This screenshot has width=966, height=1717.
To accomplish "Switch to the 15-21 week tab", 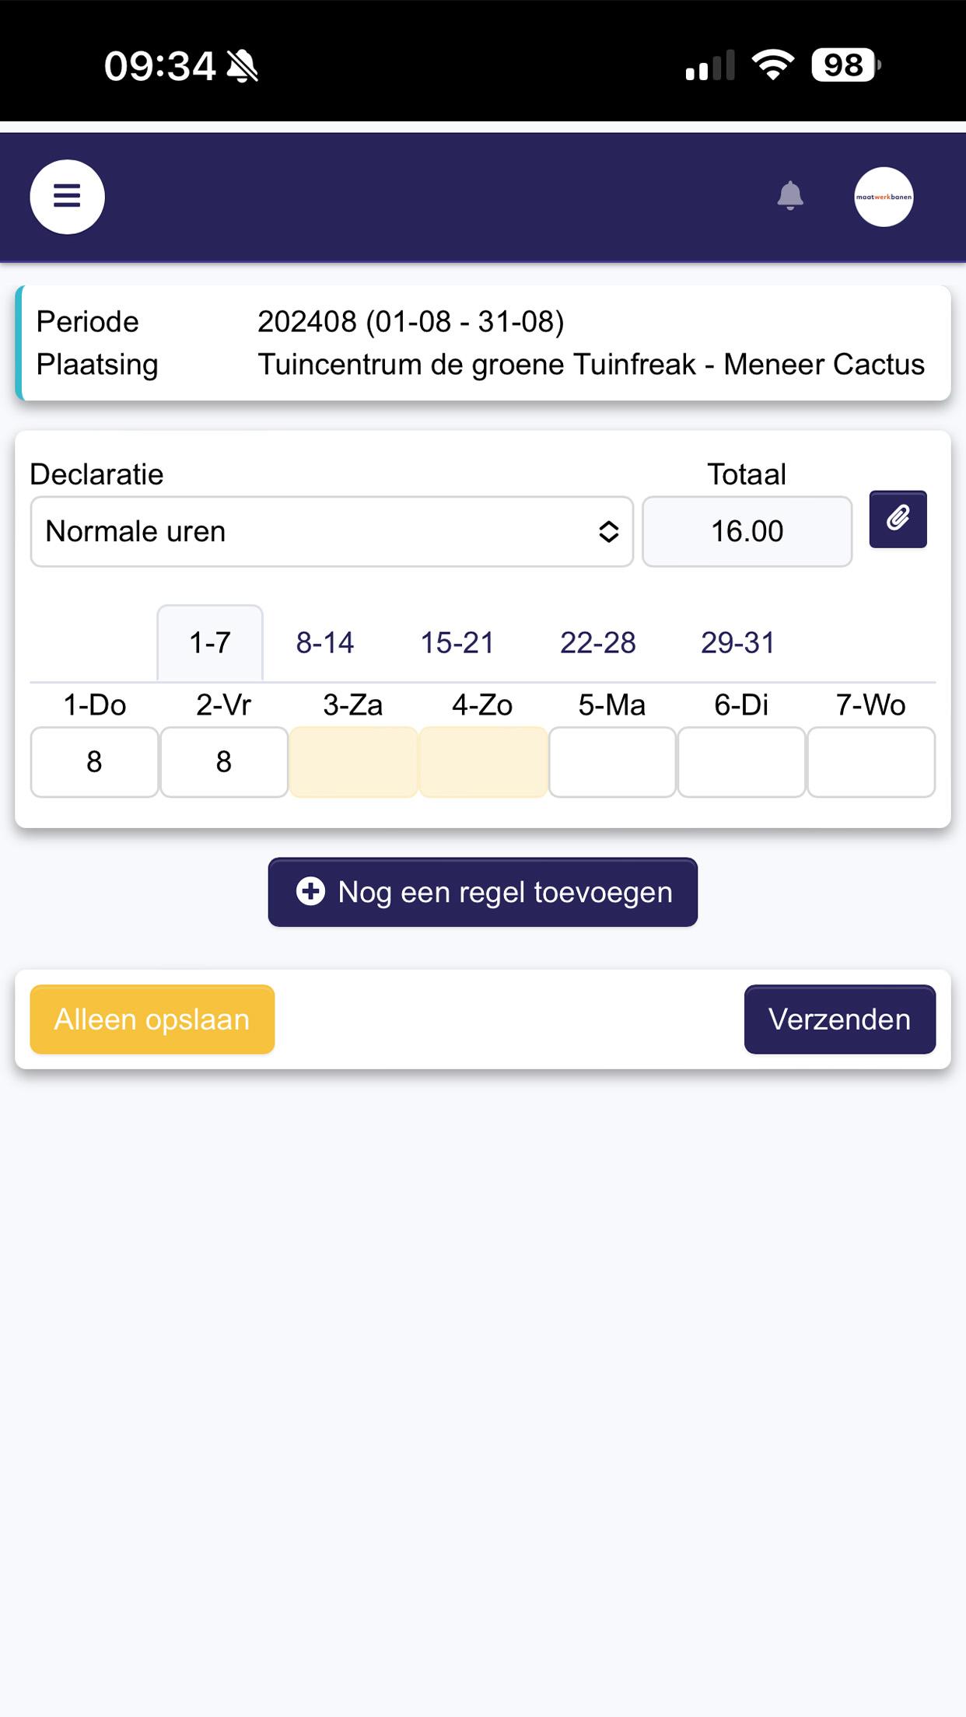I will pyautogui.click(x=457, y=643).
